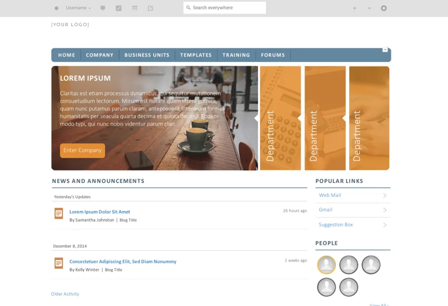Screen dimensions: 448x306
Task: Click the NEWS AND ANNOUNCEMENTS heading
Action: coord(98,181)
